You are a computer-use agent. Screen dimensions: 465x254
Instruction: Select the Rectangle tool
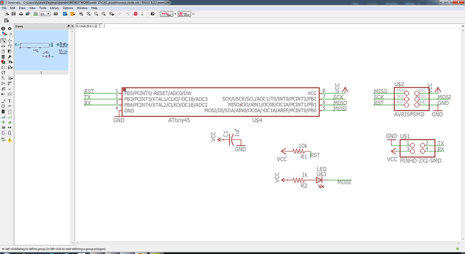coord(3,111)
